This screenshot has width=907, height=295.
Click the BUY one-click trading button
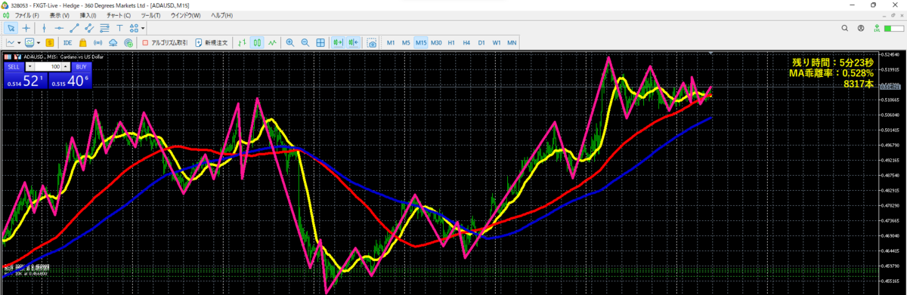tap(80, 66)
